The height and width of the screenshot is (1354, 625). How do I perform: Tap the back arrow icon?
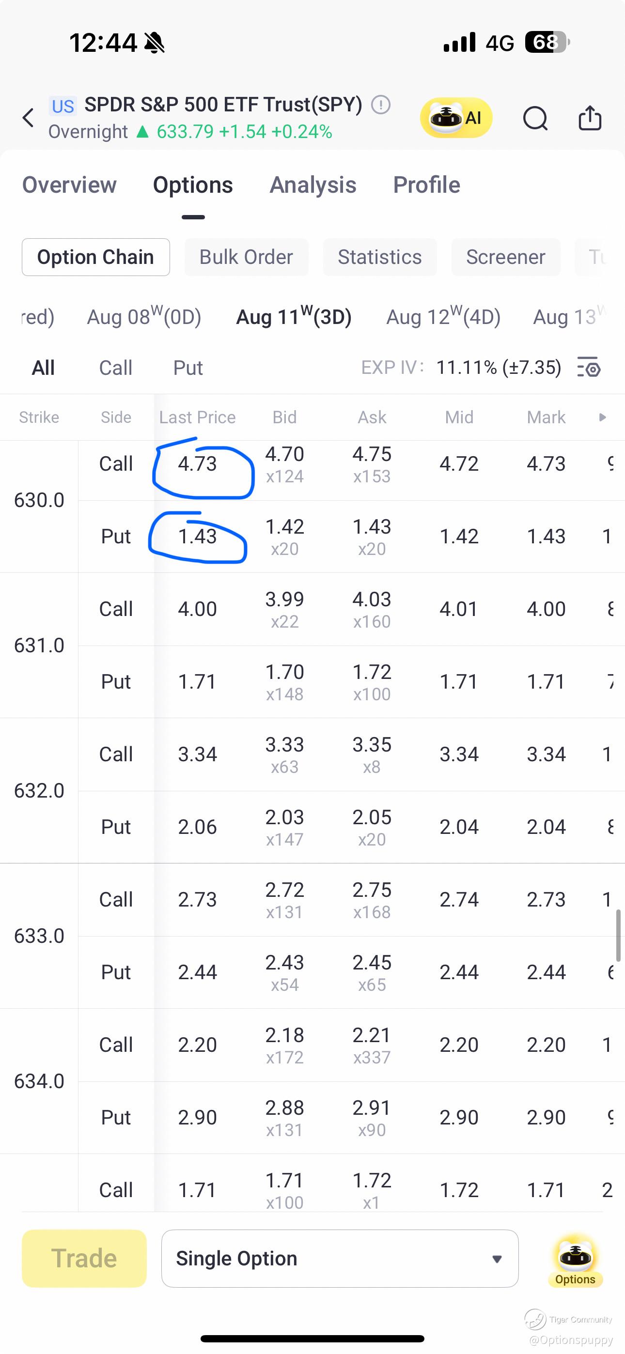29,118
